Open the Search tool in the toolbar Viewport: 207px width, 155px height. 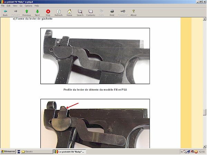[80, 13]
